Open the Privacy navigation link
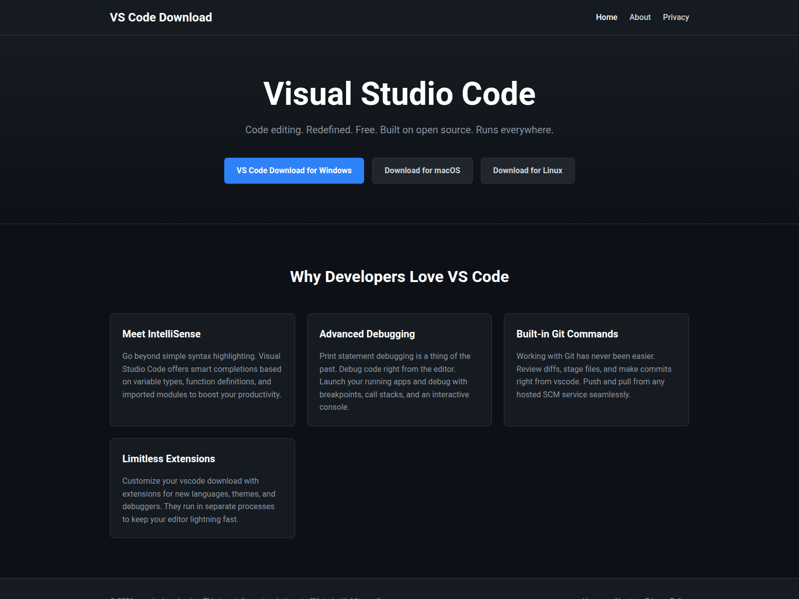Viewport: 799px width, 599px height. (676, 17)
